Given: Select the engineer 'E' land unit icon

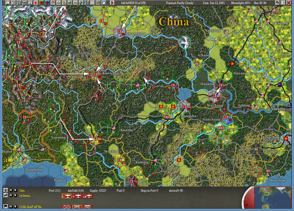Looking at the screenshot, I should pyautogui.click(x=77, y=207).
